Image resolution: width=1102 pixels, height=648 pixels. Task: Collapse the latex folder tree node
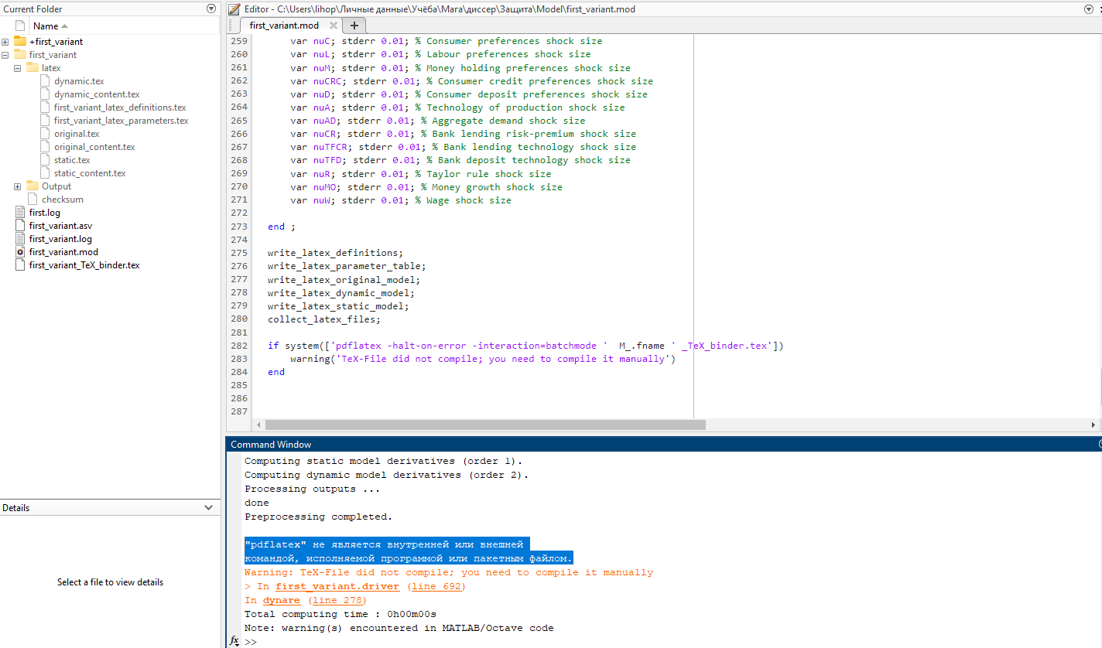click(18, 68)
